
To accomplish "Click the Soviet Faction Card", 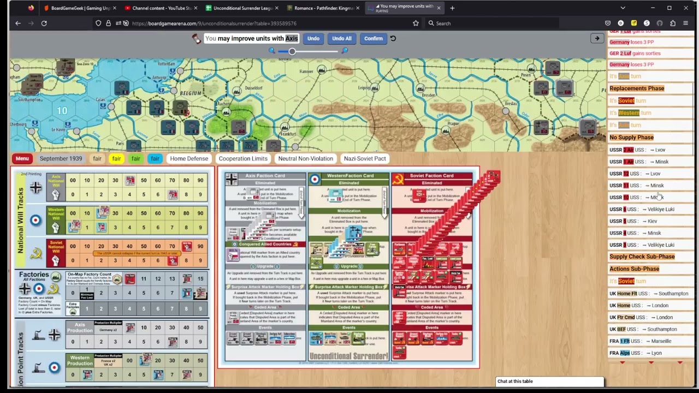I will coord(431,267).
